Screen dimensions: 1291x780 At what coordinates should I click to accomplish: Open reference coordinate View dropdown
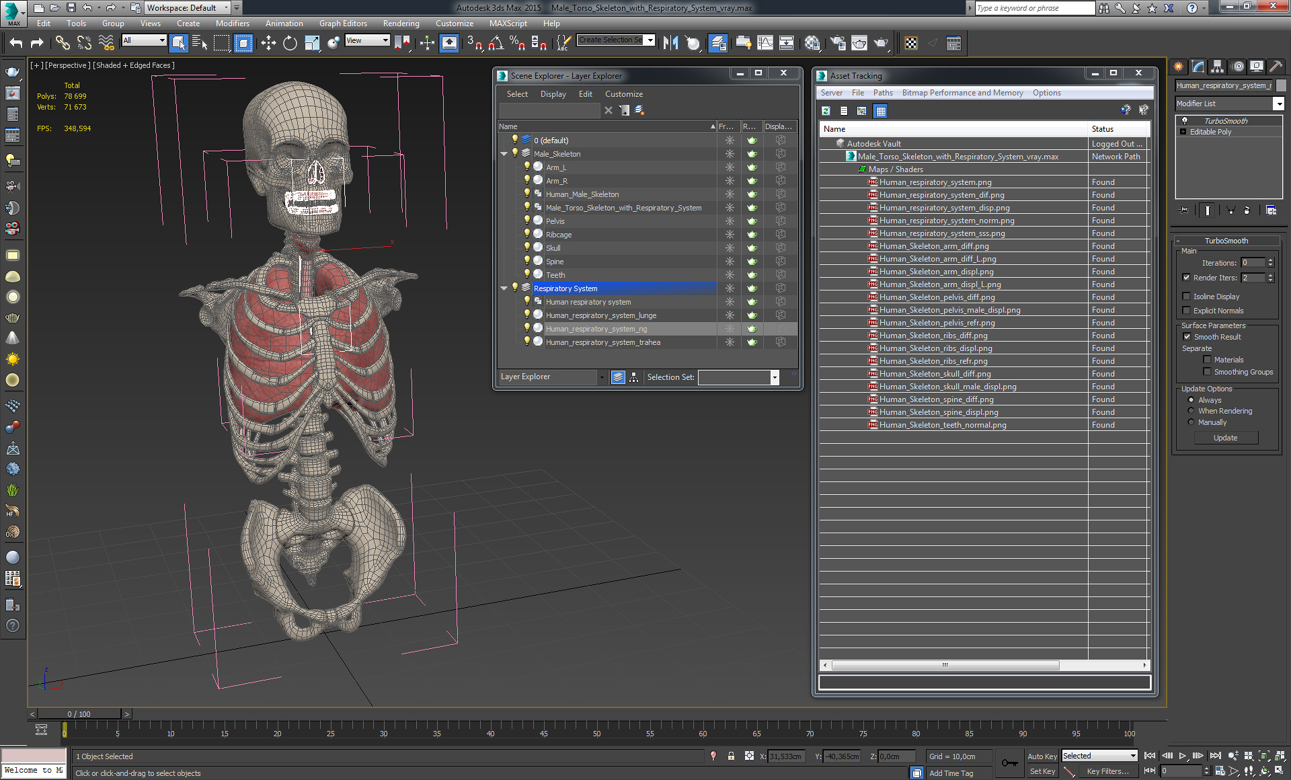385,40
